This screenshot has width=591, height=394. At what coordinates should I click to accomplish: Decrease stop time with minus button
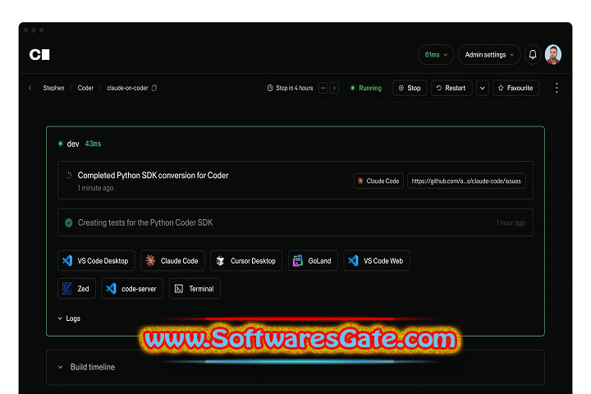[x=323, y=88]
